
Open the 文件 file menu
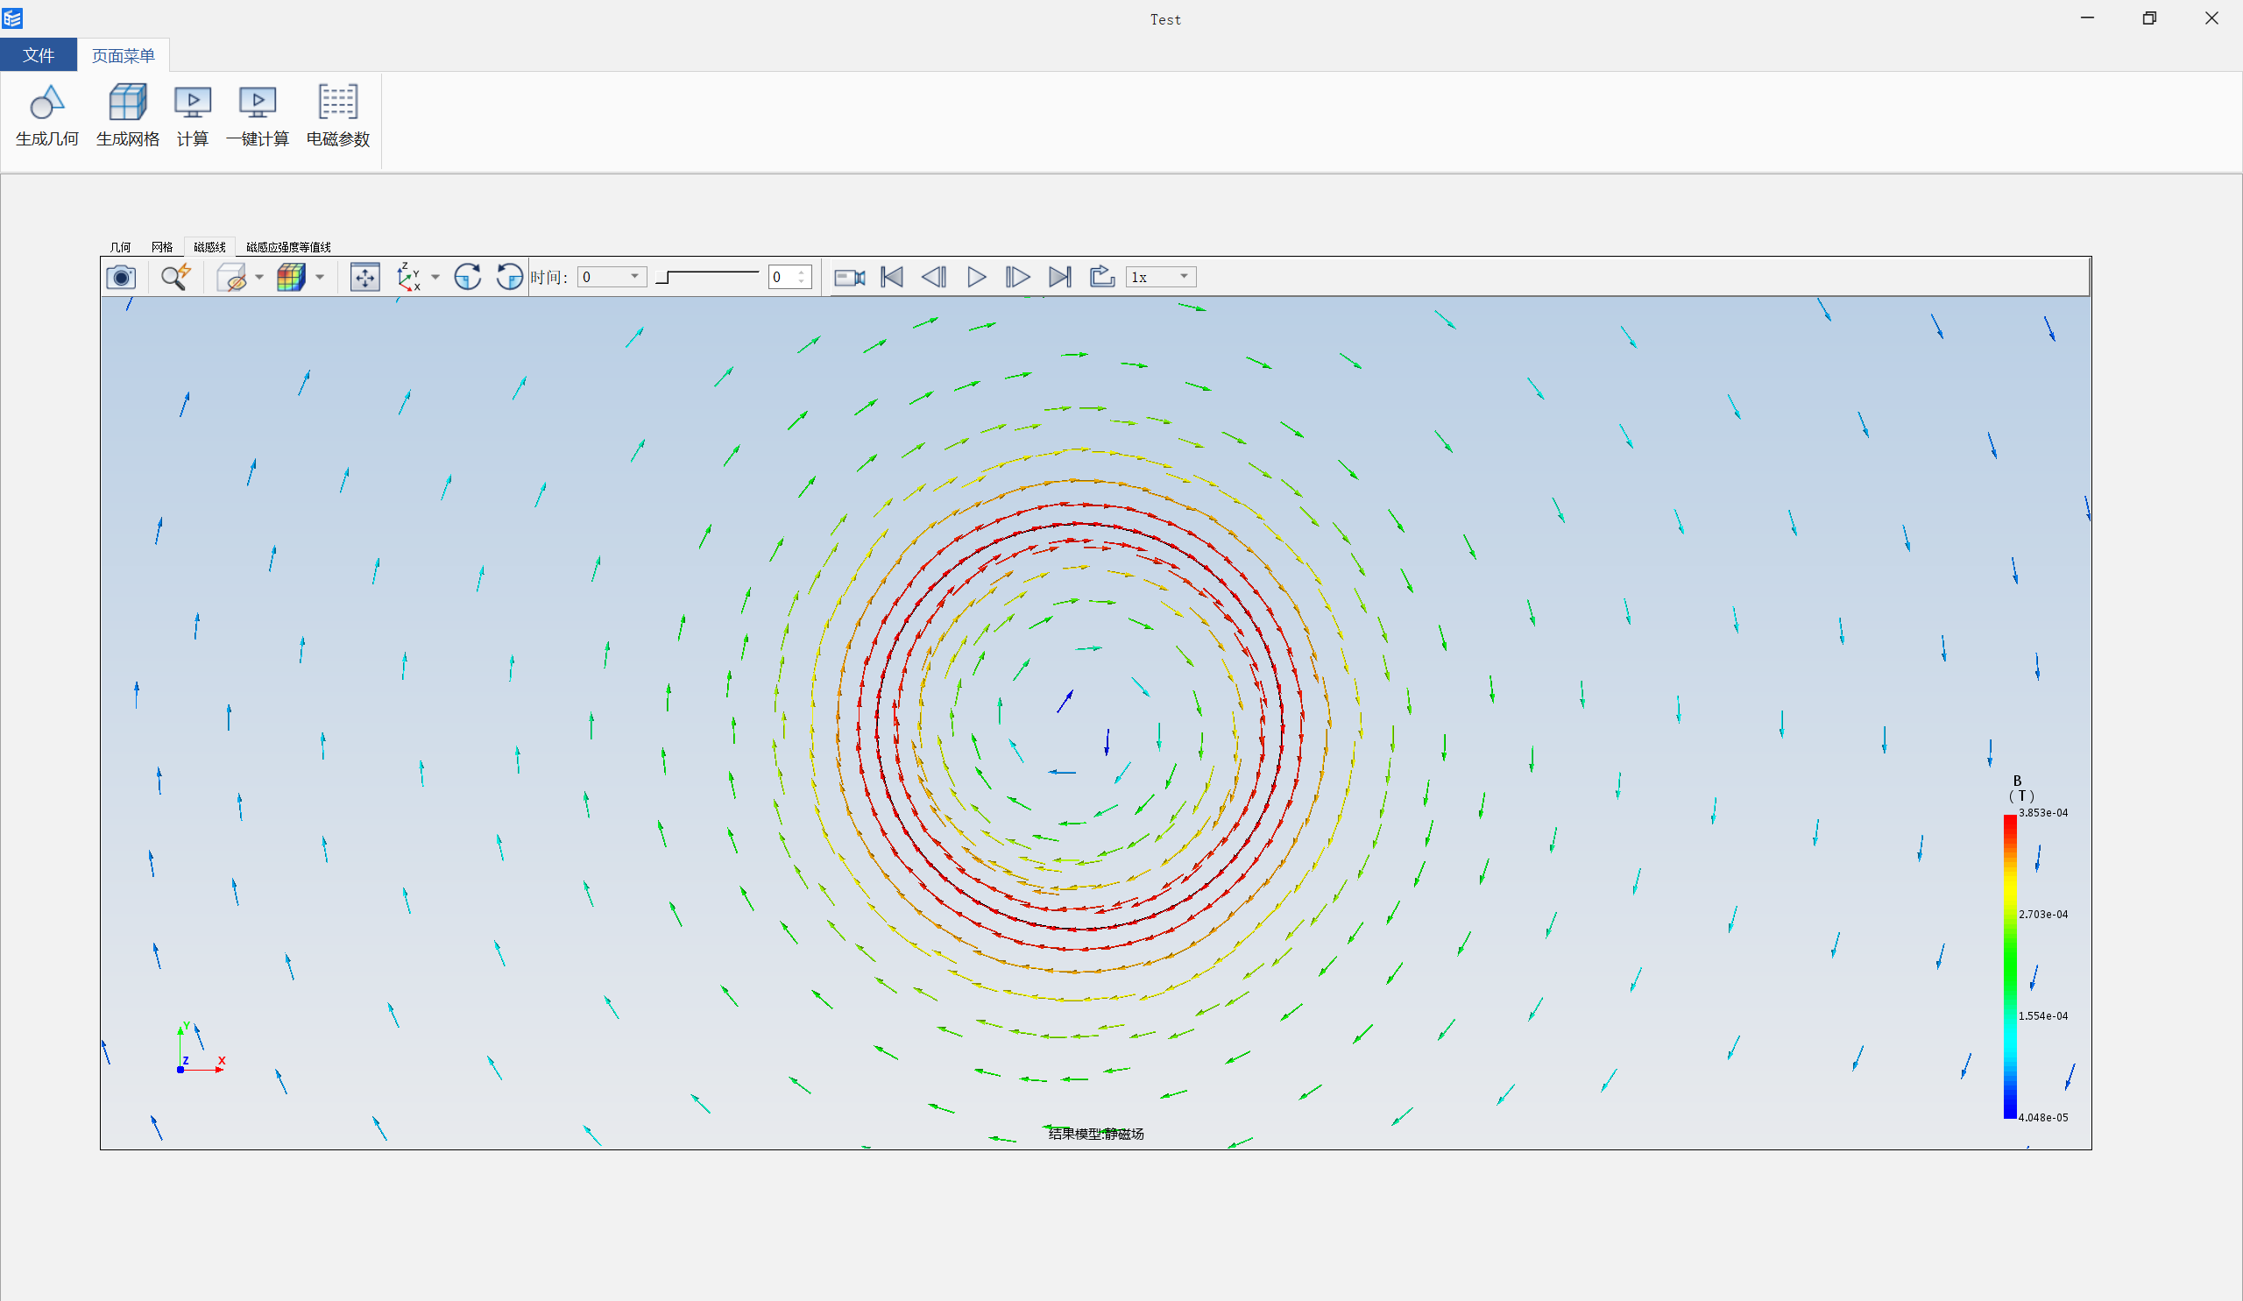[39, 55]
